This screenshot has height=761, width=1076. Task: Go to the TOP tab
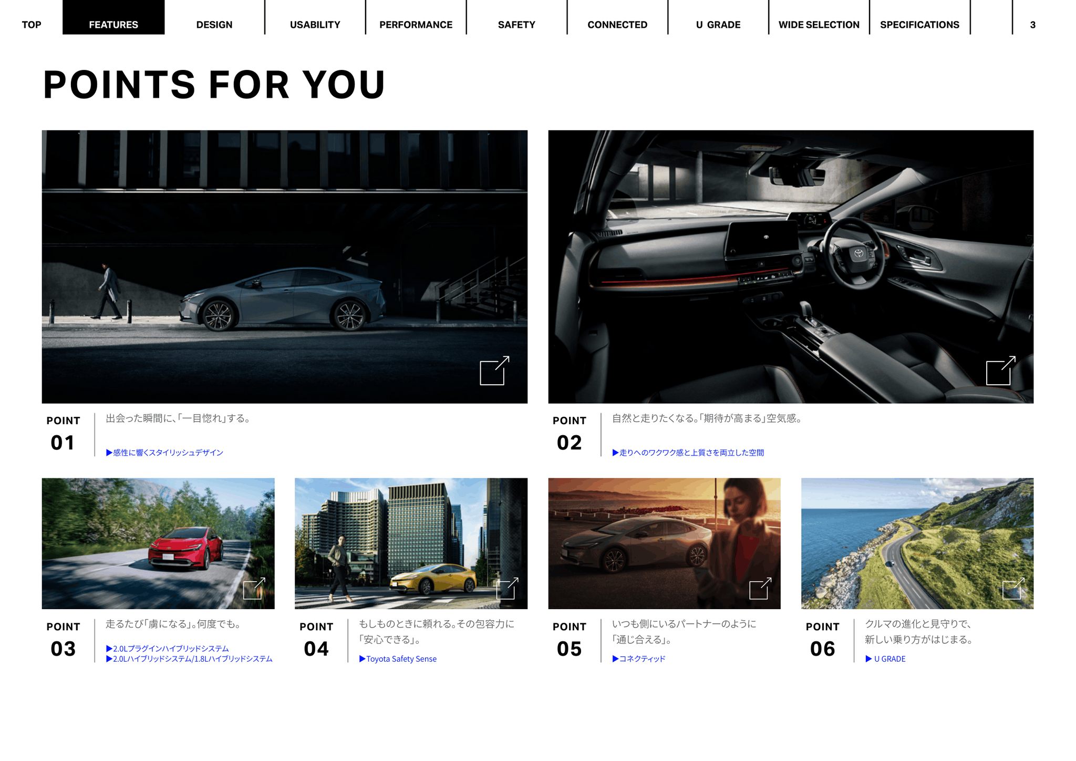pos(32,25)
